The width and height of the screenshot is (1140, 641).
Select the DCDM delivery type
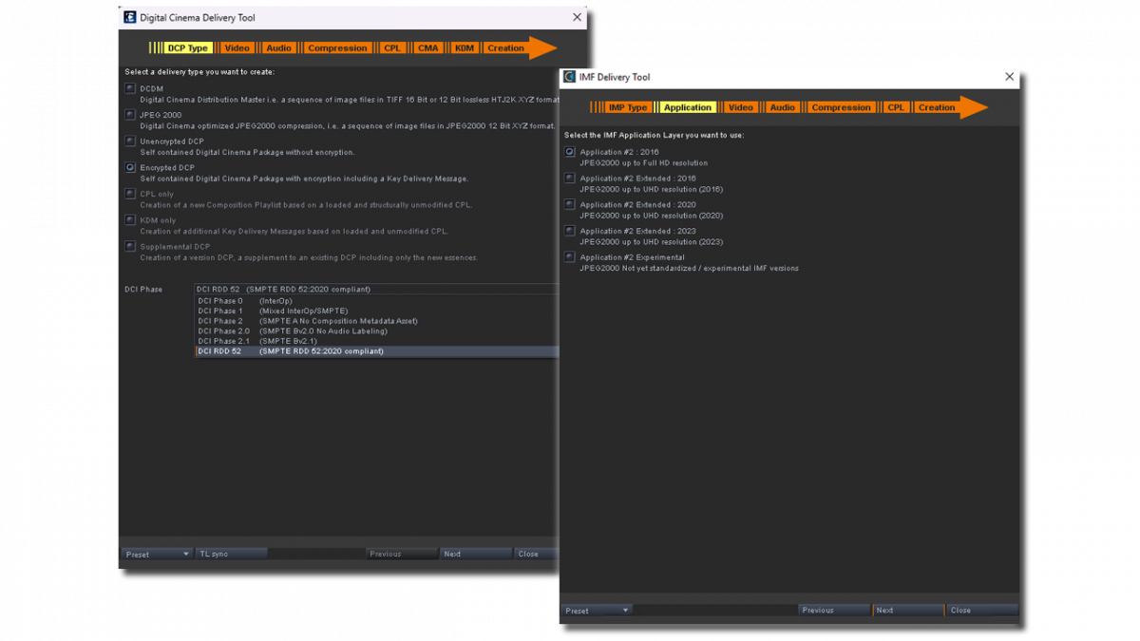tap(130, 88)
